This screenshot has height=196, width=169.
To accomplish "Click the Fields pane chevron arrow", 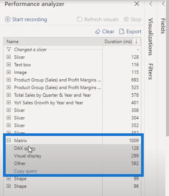I will pos(163,4).
